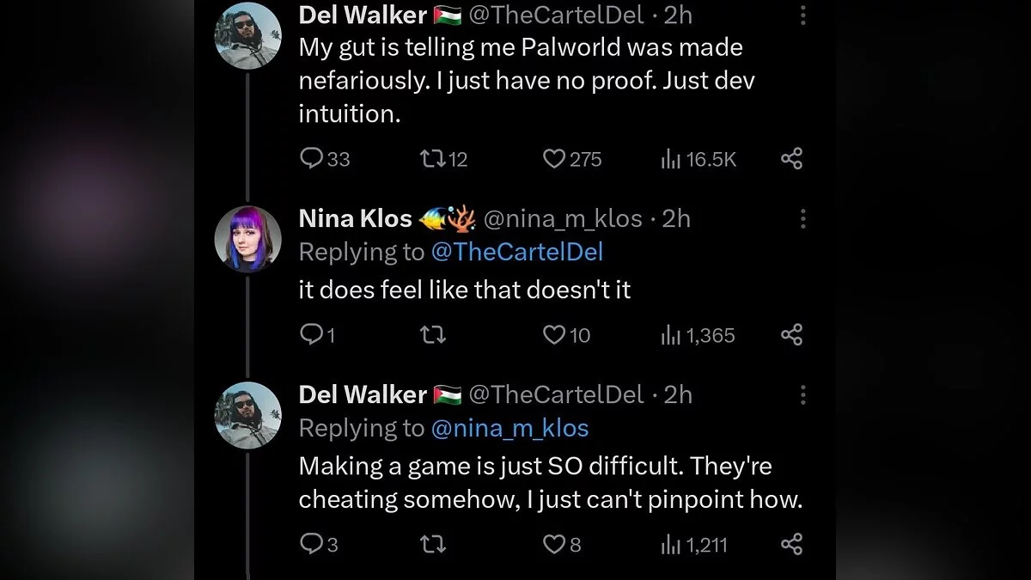1031x580 pixels.
Task: Open Nina Klos's profile avatar
Action: 247,238
